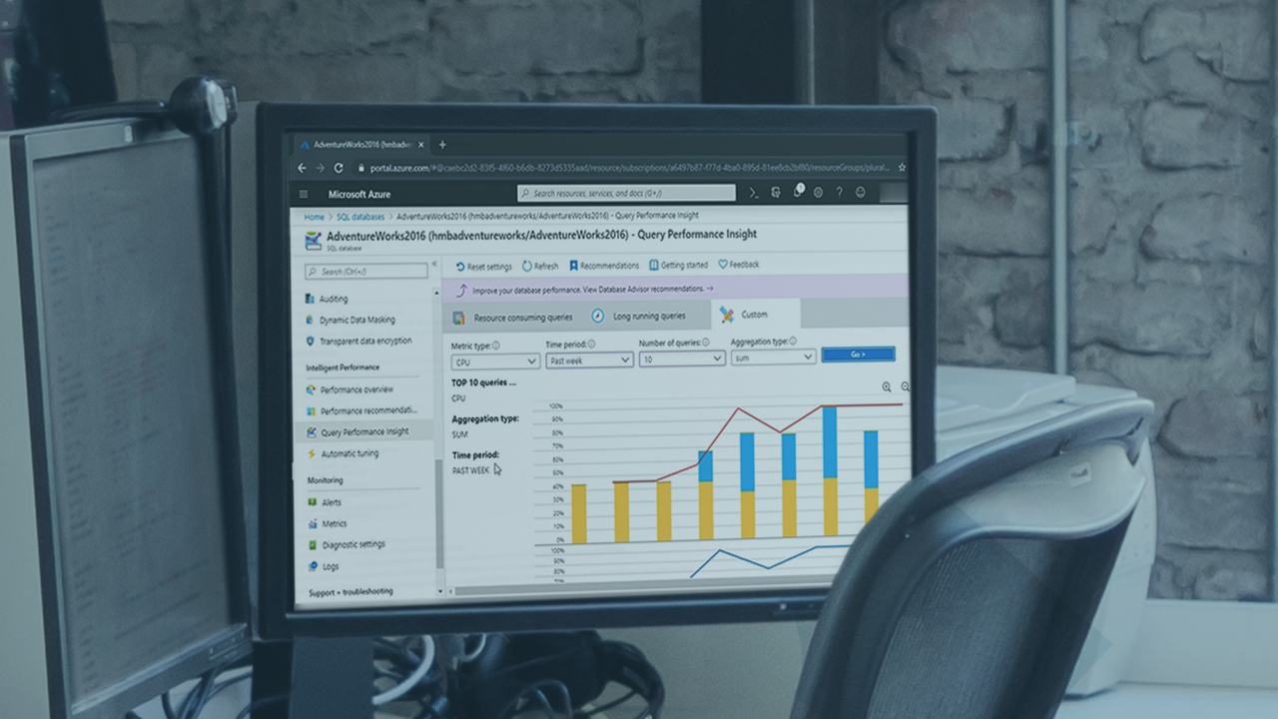
Task: Select Query Performance Insight menu item
Action: 364,432
